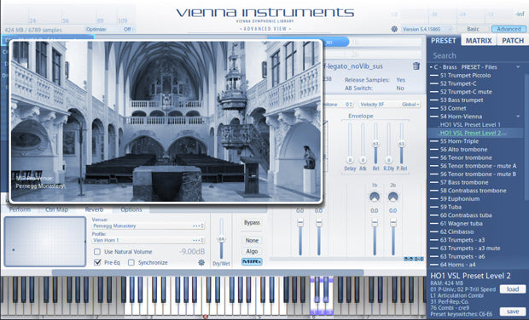The image size is (529, 320).
Task: Collapse the 54 Horn-Vienna folder arrow
Action: coord(518,117)
